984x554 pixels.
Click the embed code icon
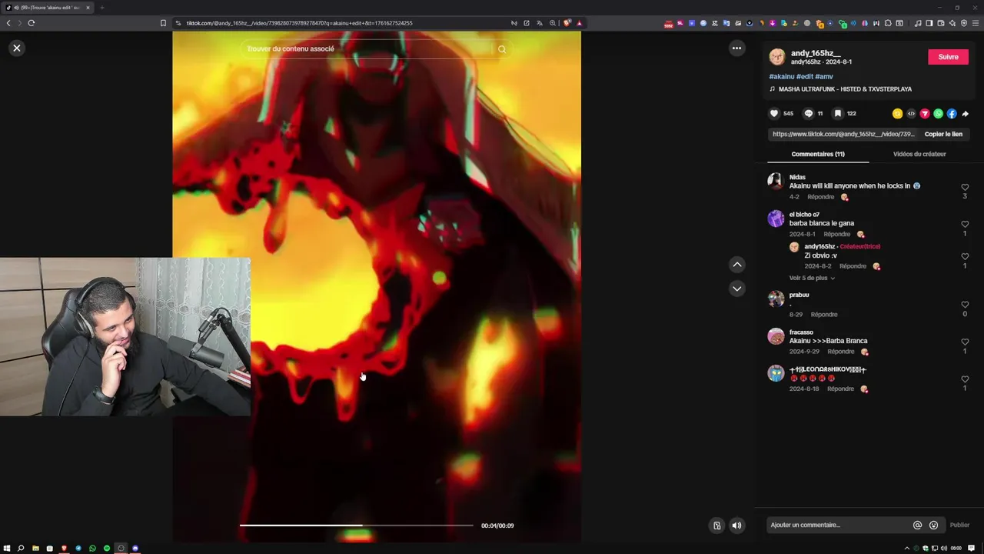[x=911, y=113]
